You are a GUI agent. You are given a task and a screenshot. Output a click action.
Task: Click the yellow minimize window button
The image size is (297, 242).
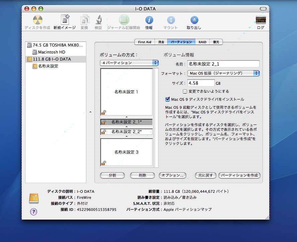click(34, 9)
